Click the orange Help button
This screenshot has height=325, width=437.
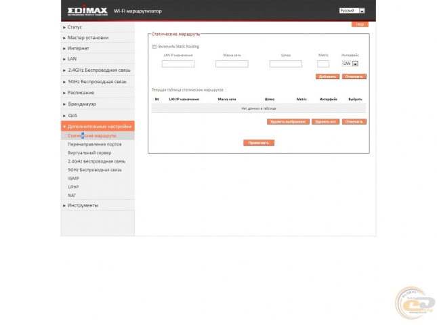(x=360, y=24)
